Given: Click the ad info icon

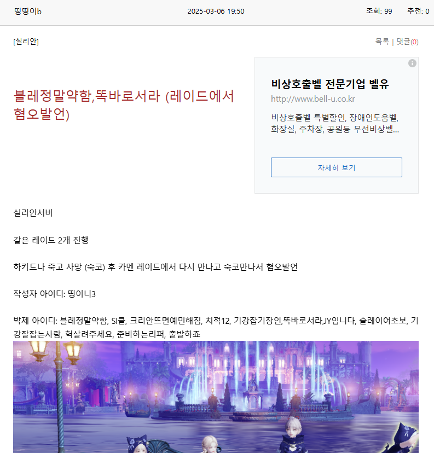Looking at the screenshot, I should [412, 63].
